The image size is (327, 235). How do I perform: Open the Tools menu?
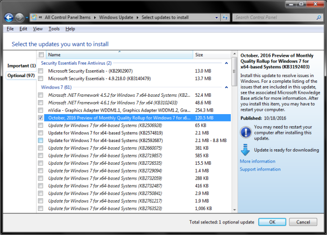[54, 29]
